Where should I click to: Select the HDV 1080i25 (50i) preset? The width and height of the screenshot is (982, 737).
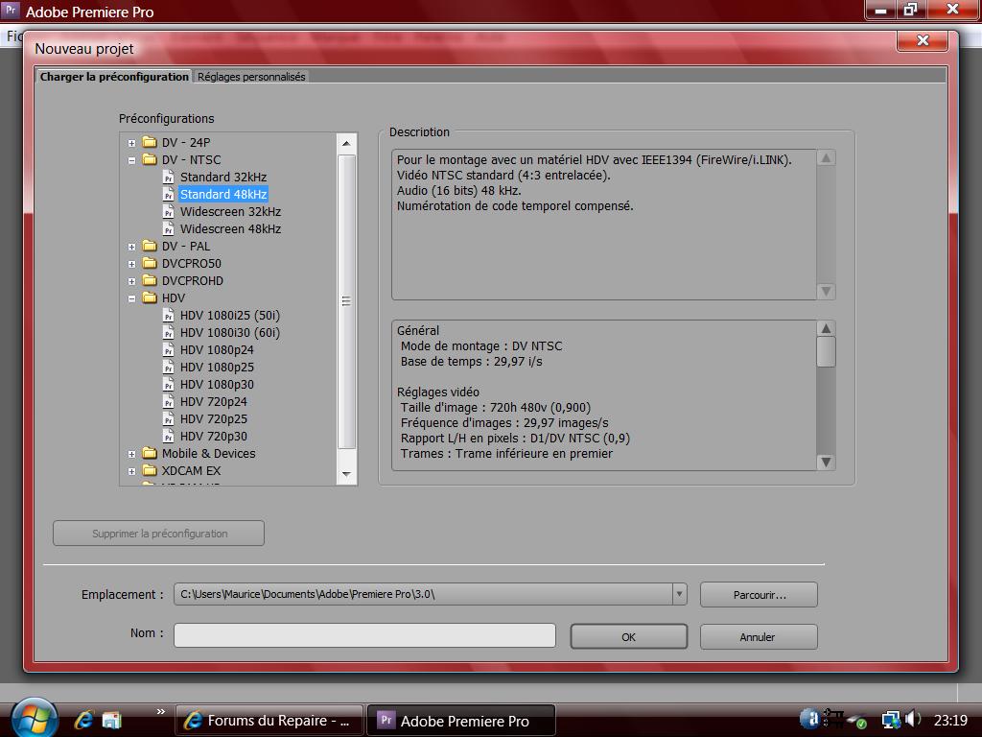229,316
